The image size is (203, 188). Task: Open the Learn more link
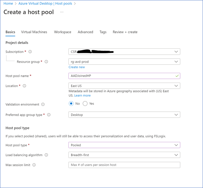(x=83, y=95)
